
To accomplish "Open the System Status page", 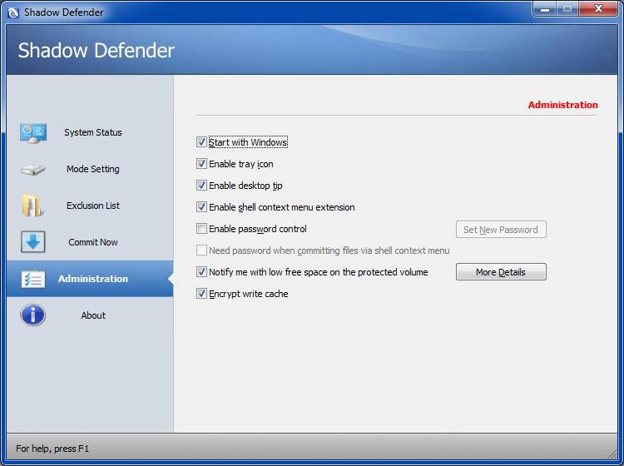I will tap(93, 132).
